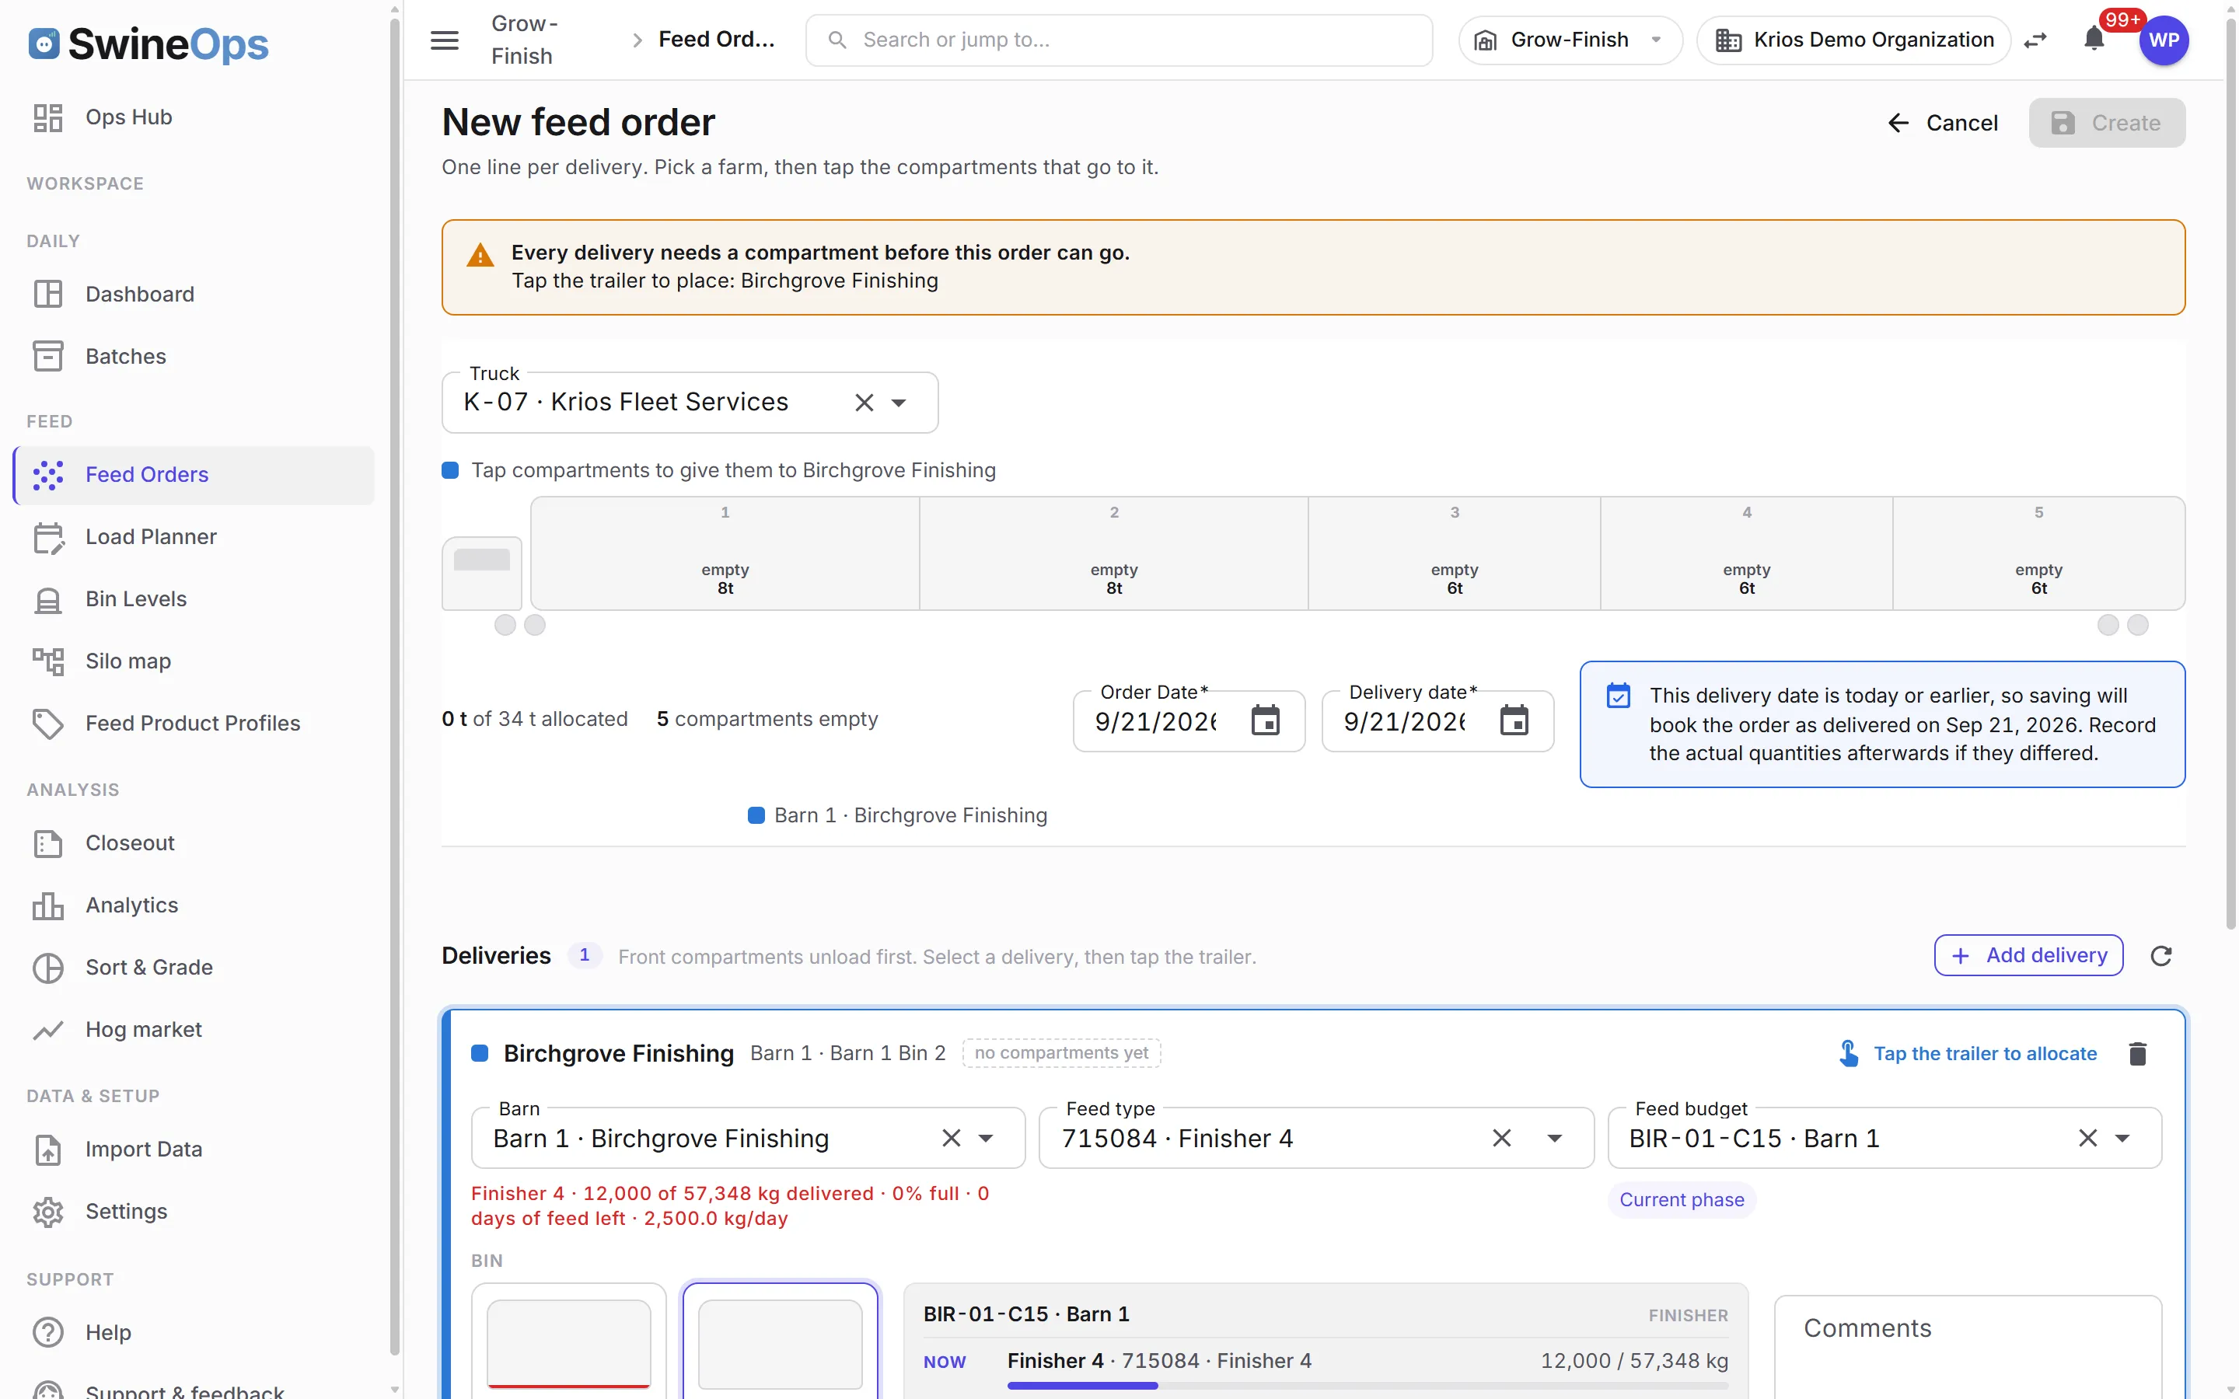The image size is (2239, 1399).
Task: Click the refresh deliveries icon
Action: pos(2161,956)
